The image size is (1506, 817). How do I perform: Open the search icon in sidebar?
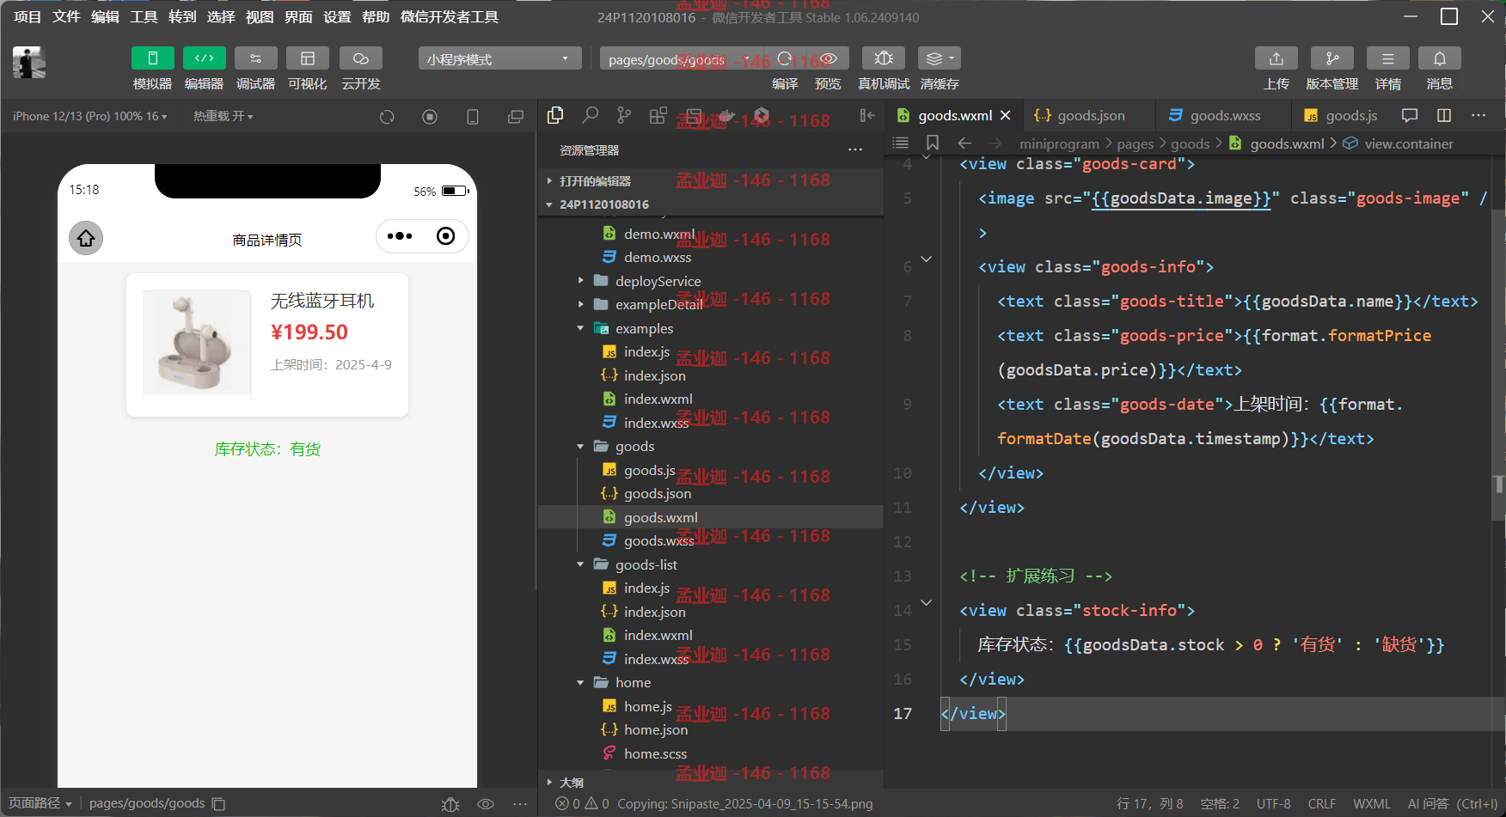[x=590, y=115]
